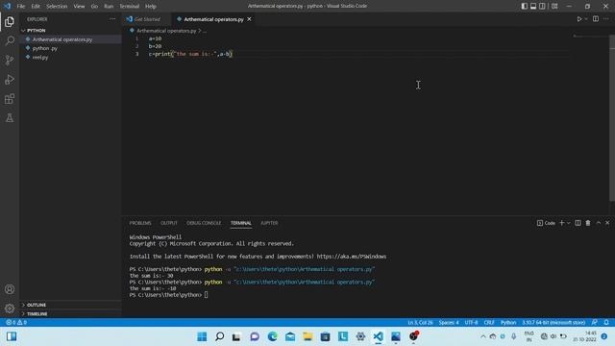The height and width of the screenshot is (346, 615).
Task: Open the Edit menu
Action: tap(36, 6)
